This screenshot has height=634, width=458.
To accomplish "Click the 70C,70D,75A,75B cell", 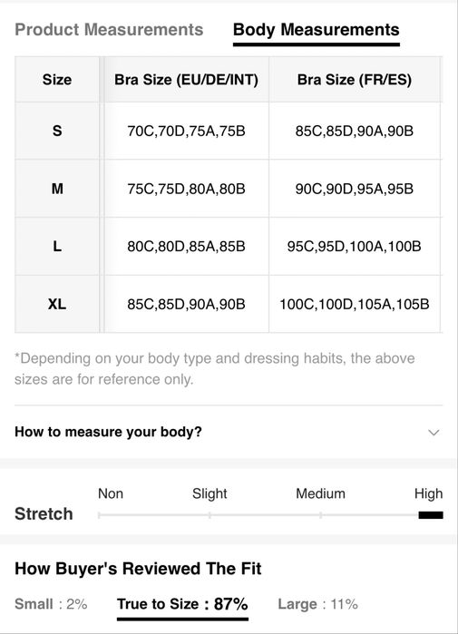I will point(186,131).
